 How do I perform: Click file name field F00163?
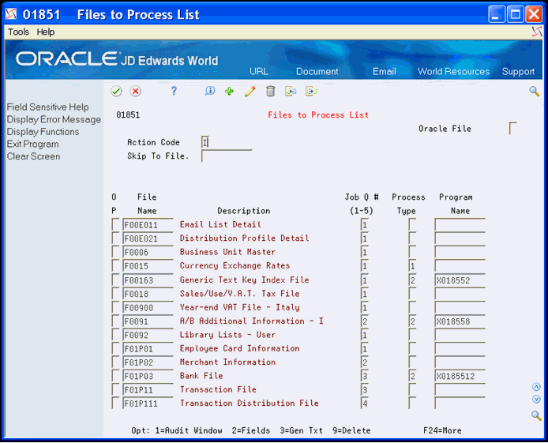tap(148, 280)
